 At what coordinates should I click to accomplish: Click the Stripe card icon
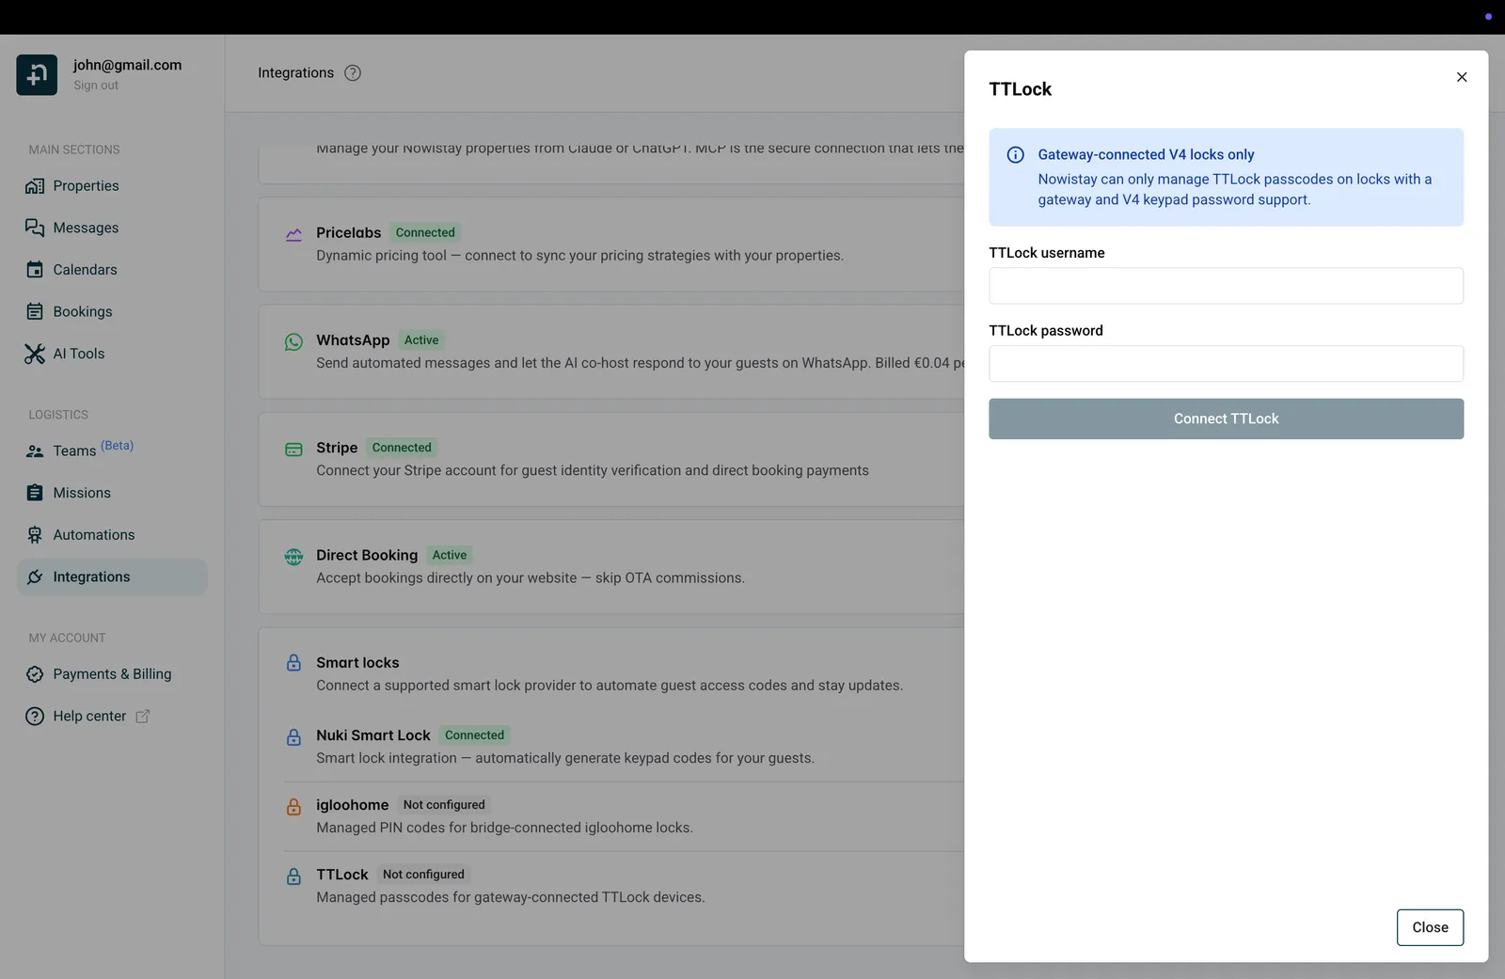293,450
